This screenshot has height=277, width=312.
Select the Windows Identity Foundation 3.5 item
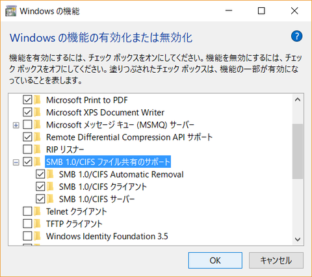[x=107, y=236]
